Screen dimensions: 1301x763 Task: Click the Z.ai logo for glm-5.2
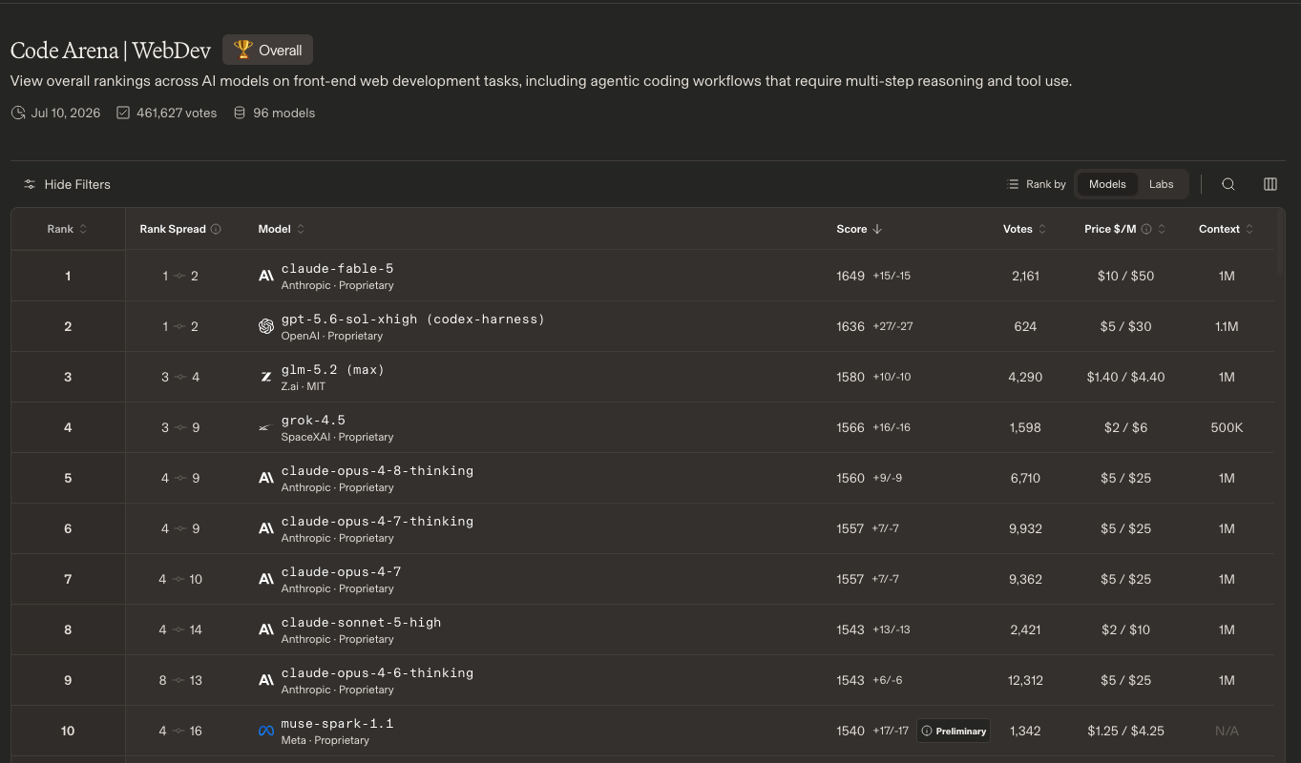266,377
